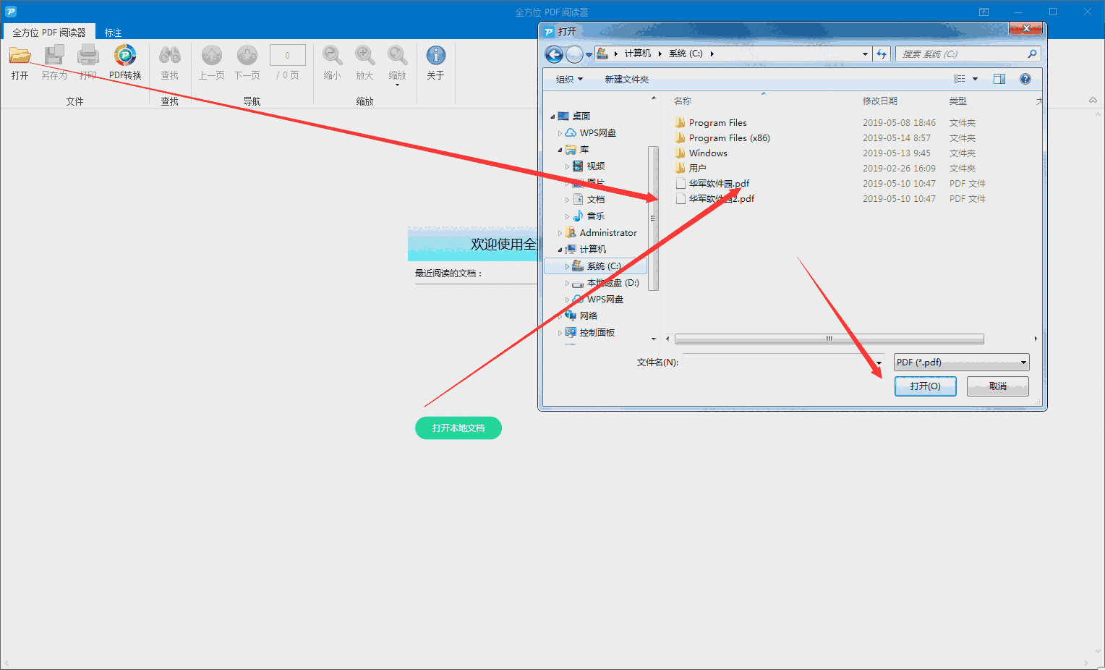This screenshot has height=670, width=1105.
Task: Collapse the 库 tree node
Action: (560, 150)
